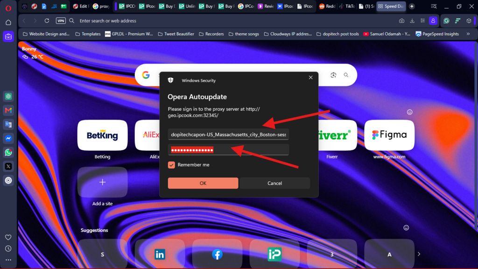478x269 pixels.
Task: Click the Speed Dial smiley feedback icon
Action: coord(410,112)
